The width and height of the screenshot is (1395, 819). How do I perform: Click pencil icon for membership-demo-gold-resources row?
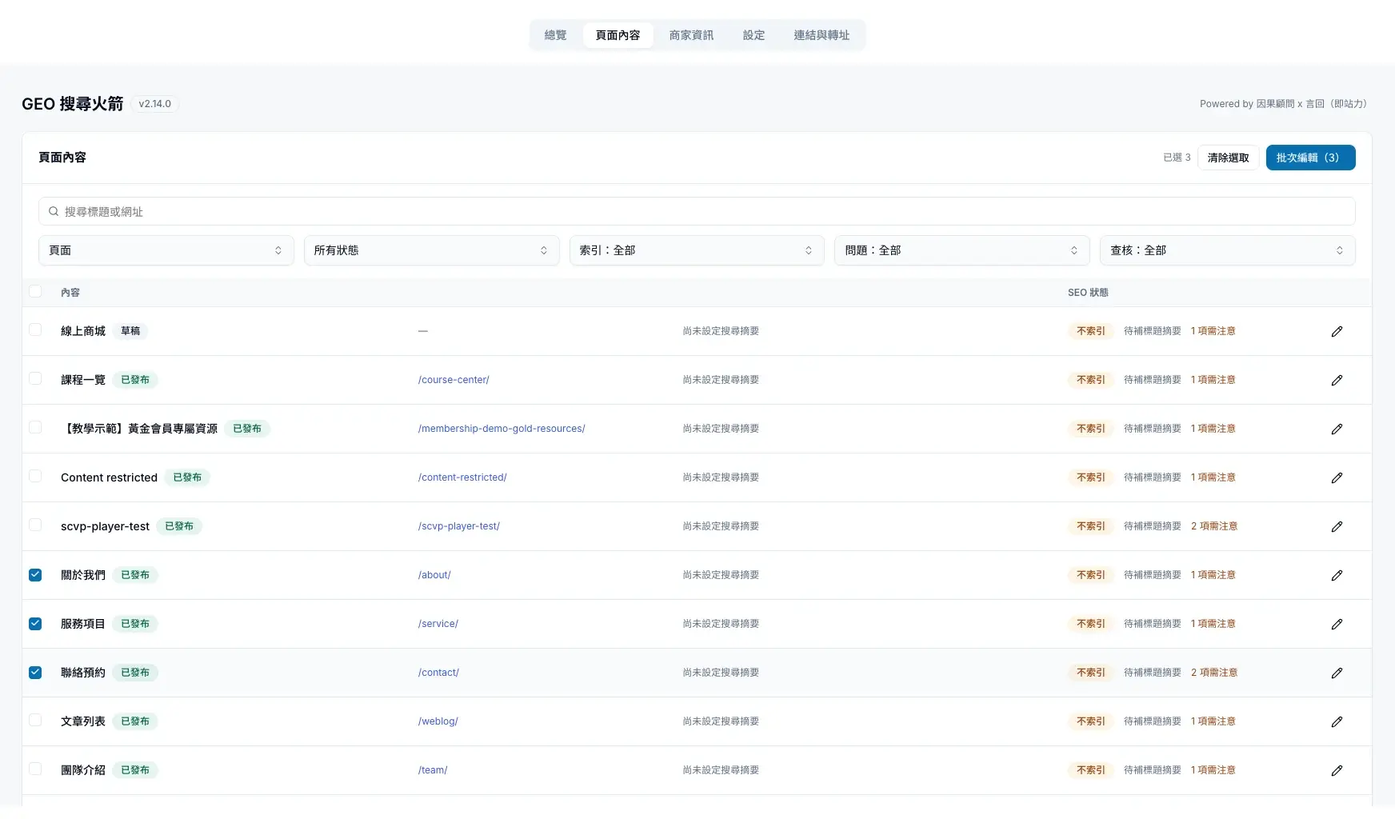coord(1337,429)
